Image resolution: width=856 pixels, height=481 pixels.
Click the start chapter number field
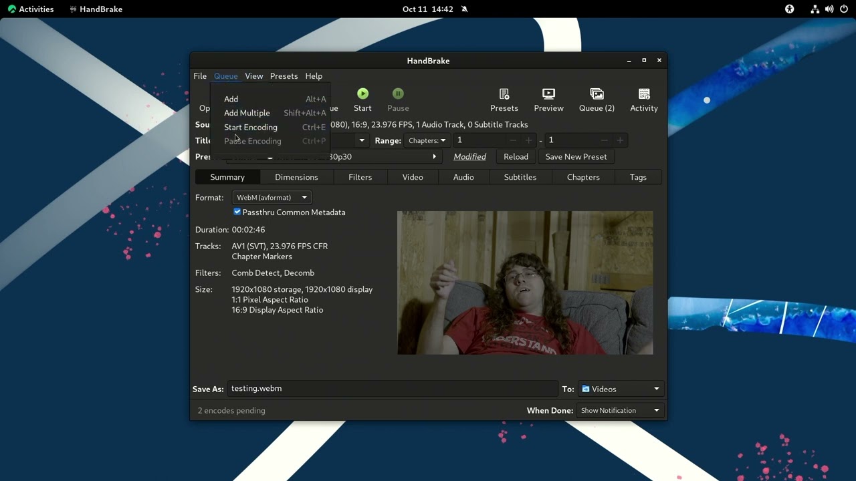click(x=479, y=140)
